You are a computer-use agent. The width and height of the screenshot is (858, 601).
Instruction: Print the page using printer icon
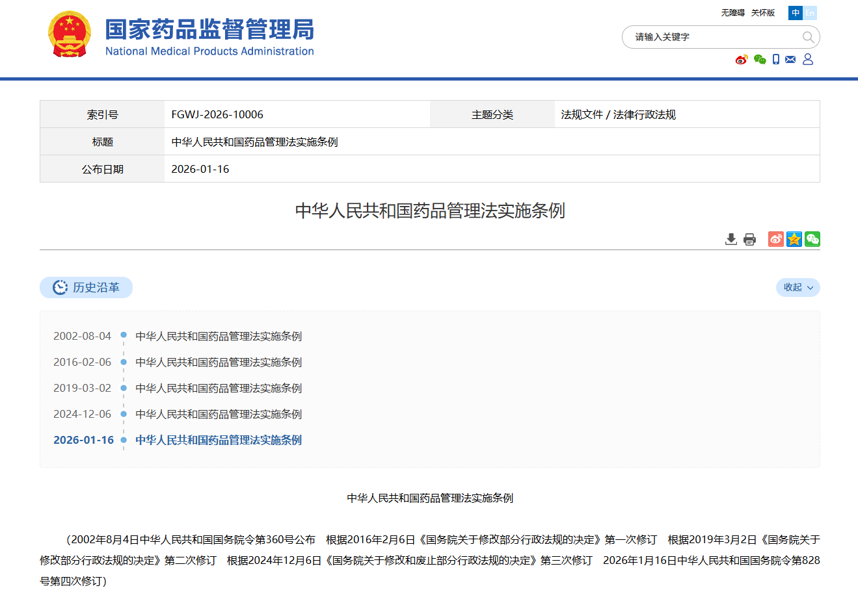pyautogui.click(x=749, y=239)
